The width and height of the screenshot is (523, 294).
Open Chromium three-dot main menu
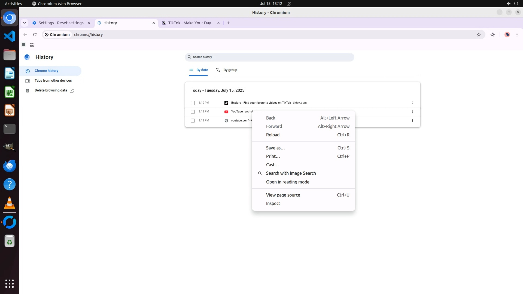click(517, 35)
